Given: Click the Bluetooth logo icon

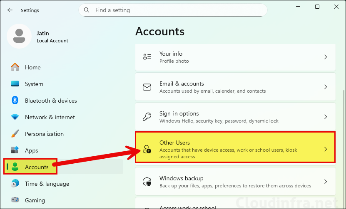Looking at the screenshot, I should [x=15, y=101].
